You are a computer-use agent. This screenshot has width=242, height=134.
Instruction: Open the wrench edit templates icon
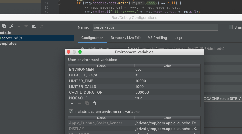(x=11, y=26)
